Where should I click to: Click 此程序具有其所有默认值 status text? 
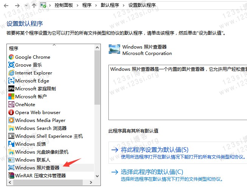133,131
